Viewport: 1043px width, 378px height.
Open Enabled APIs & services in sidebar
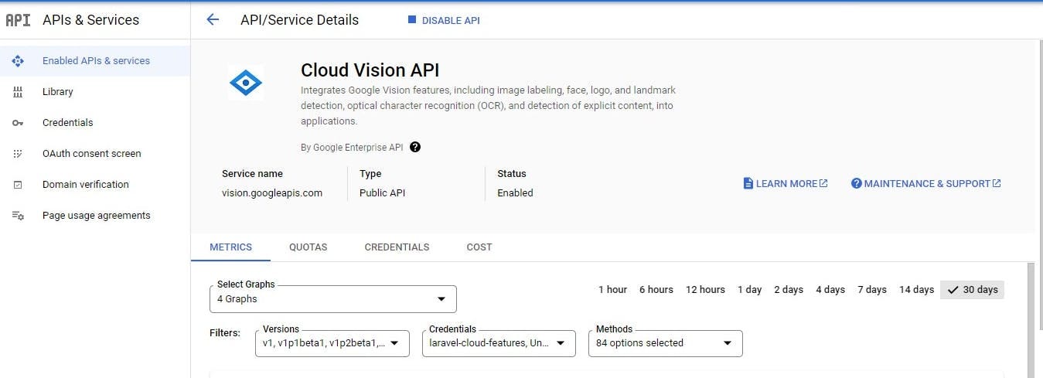click(96, 61)
